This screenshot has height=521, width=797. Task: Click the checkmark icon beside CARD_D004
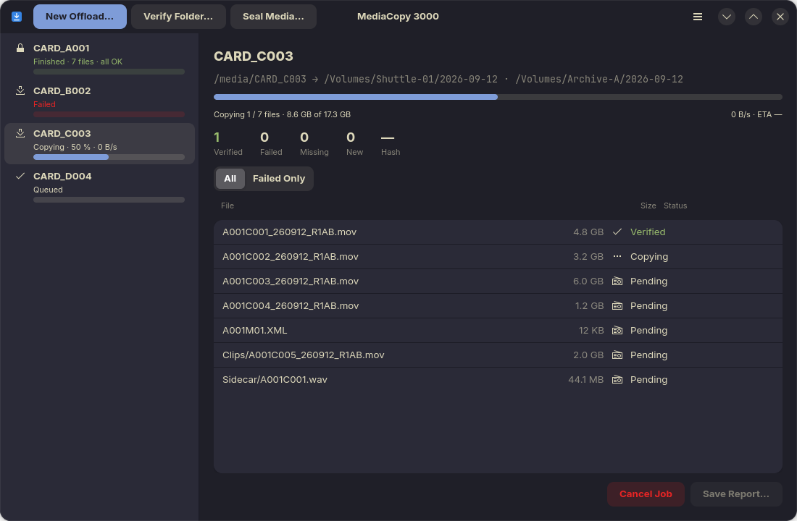pos(20,176)
